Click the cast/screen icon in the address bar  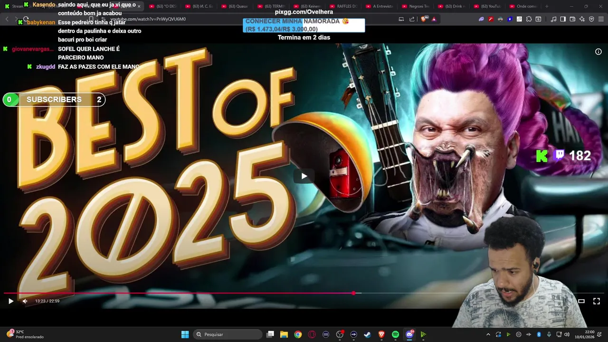point(401,19)
